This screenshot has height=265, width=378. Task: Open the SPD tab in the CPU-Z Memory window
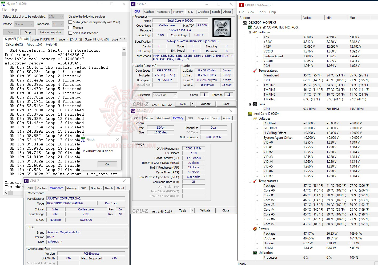coord(190,118)
